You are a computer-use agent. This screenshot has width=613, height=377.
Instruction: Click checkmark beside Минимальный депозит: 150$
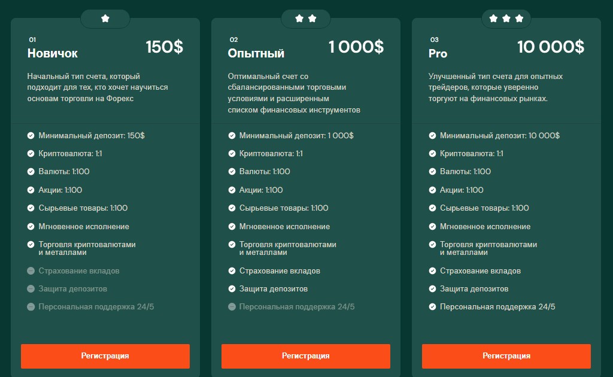(x=31, y=136)
